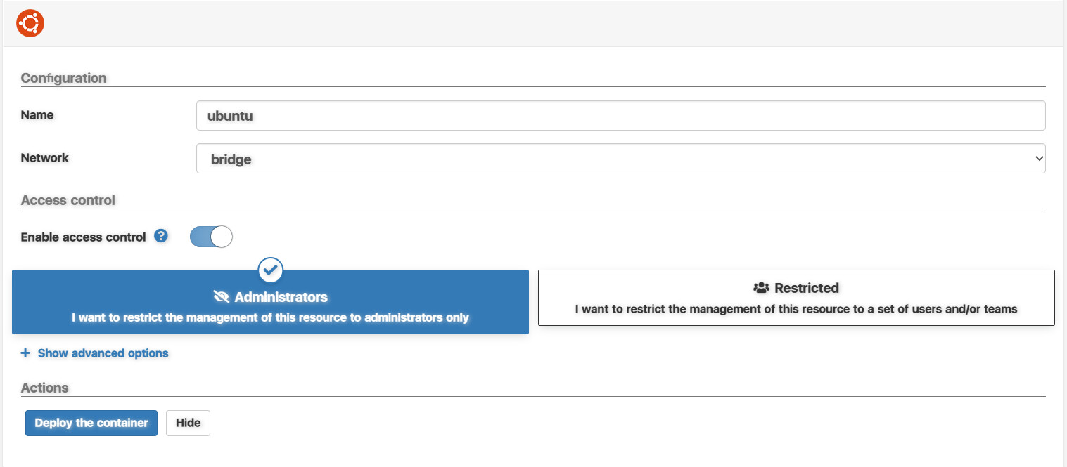Select the Administrators only description text
Image resolution: width=1067 pixels, height=467 pixels.
pyautogui.click(x=270, y=317)
